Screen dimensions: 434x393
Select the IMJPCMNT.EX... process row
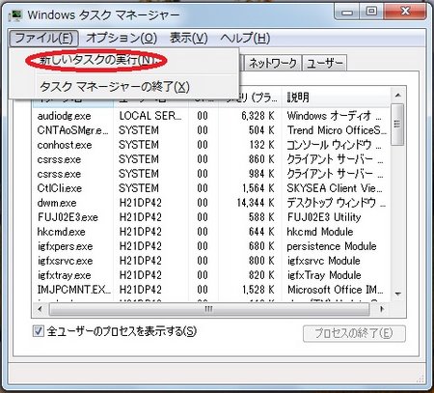[210, 290]
